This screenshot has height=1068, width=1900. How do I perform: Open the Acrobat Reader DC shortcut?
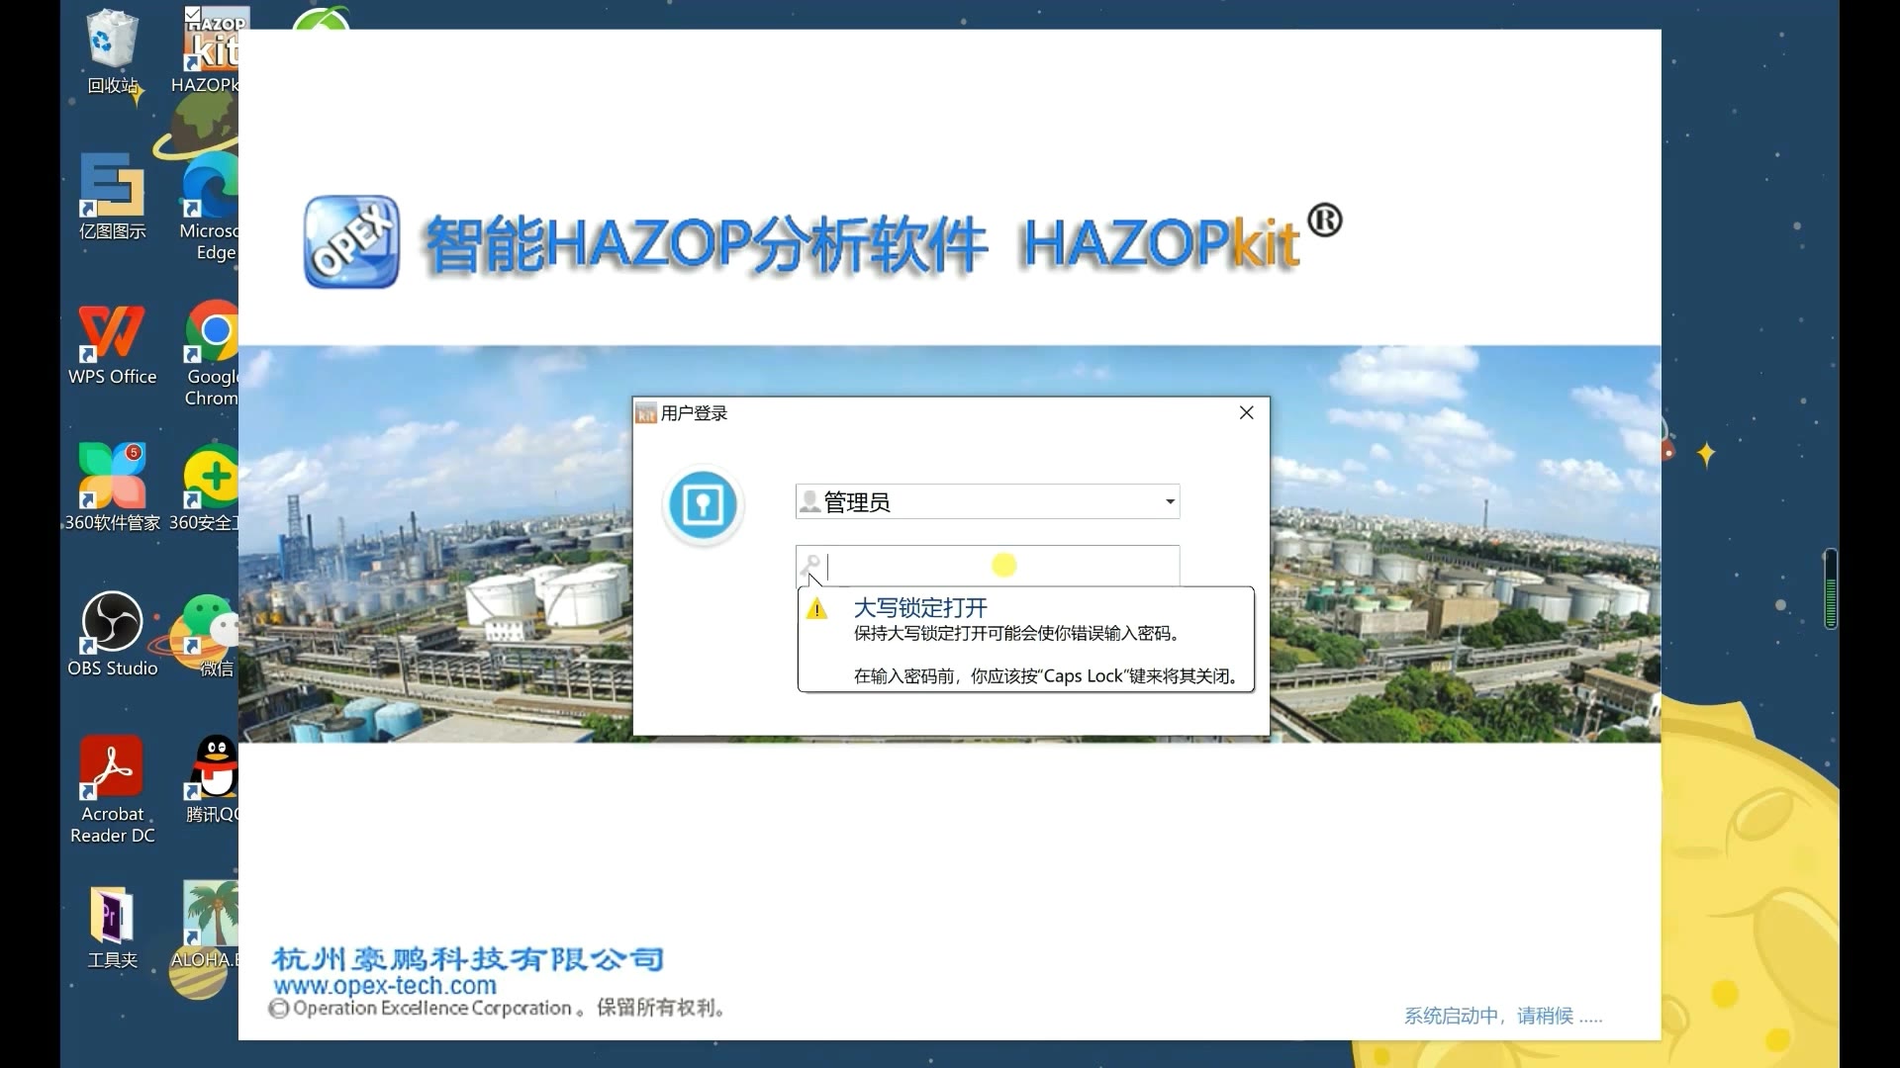112,789
